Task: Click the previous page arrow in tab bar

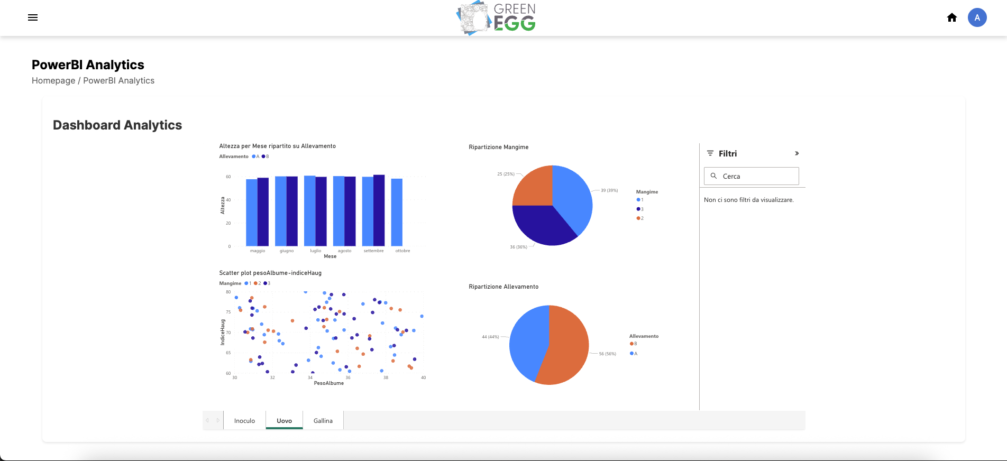Action: pyautogui.click(x=207, y=421)
